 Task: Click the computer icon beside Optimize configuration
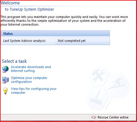pos(5,80)
